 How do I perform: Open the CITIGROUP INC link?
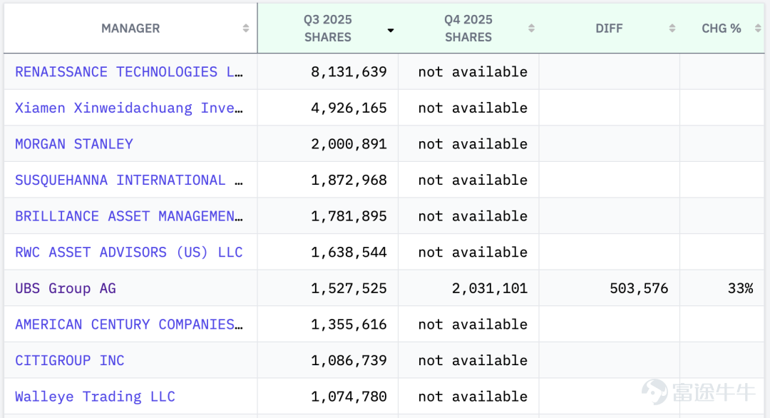(70, 360)
